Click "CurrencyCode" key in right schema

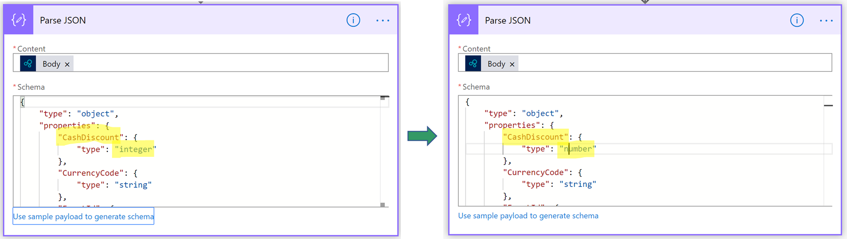pos(535,173)
